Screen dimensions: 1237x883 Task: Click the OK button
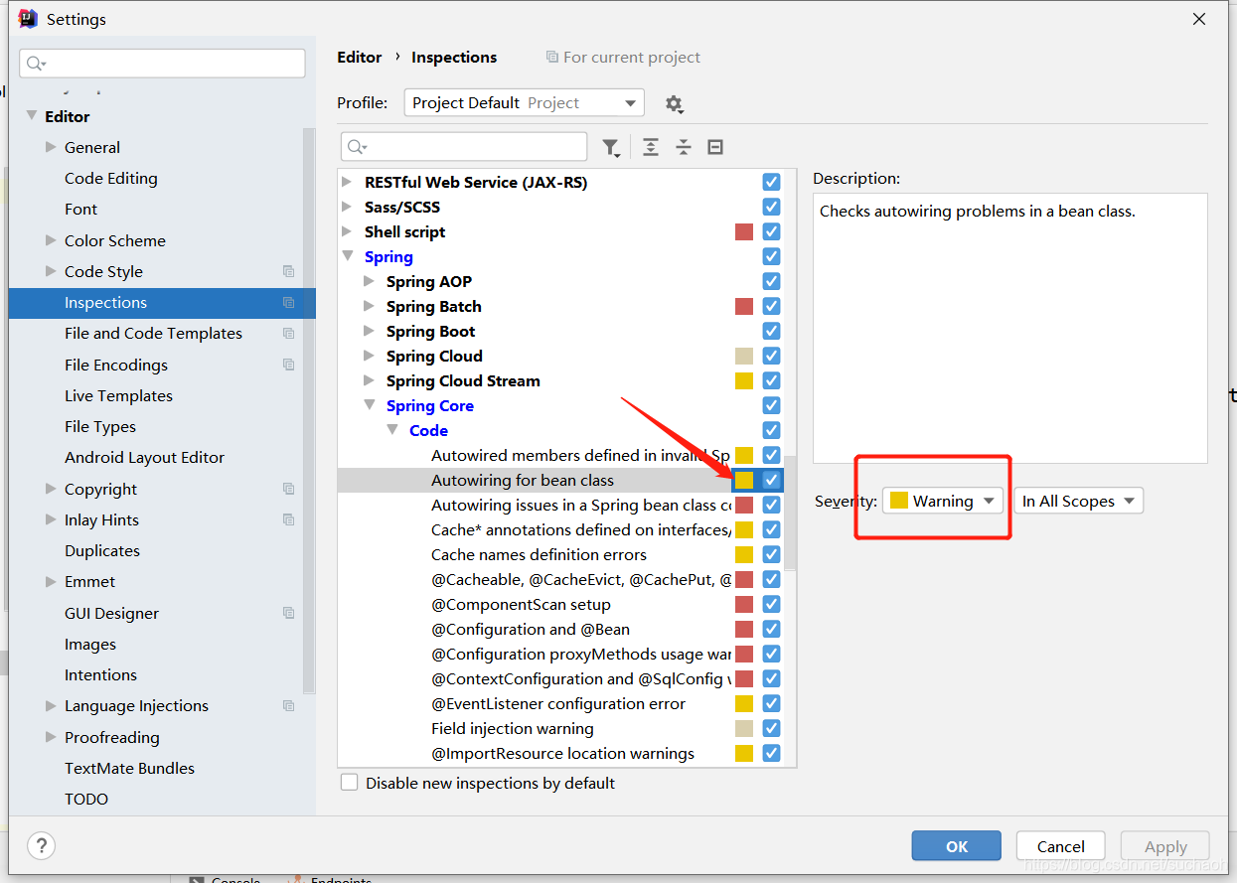[957, 846]
